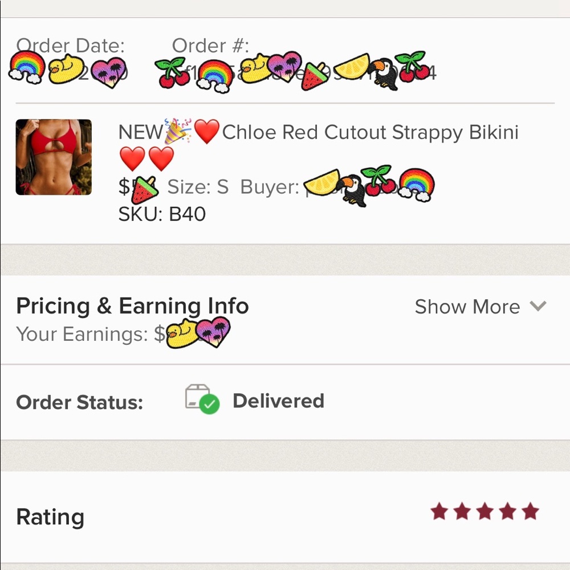570x570 pixels.
Task: Click the Rating row label
Action: pos(50,517)
